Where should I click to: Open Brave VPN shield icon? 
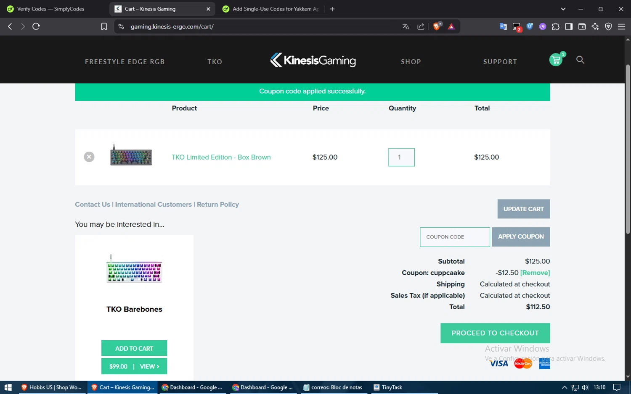click(x=608, y=26)
